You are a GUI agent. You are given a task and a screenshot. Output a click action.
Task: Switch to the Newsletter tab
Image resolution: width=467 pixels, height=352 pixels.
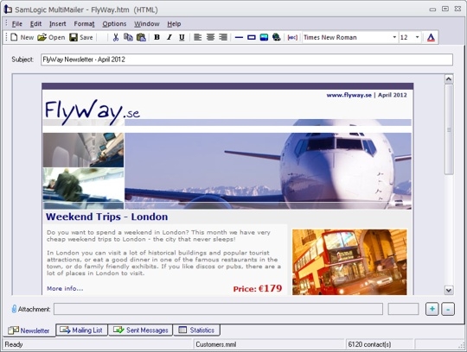29,330
